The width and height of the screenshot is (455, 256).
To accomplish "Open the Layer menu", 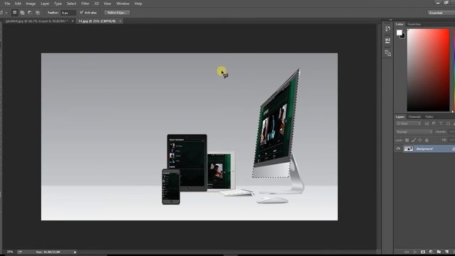I will coord(45,4).
